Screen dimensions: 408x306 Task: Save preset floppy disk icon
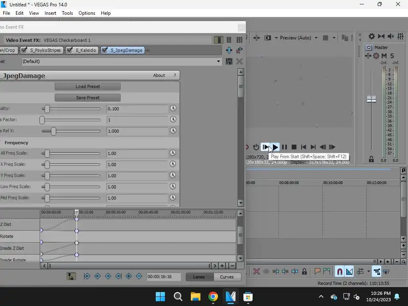[x=229, y=61]
